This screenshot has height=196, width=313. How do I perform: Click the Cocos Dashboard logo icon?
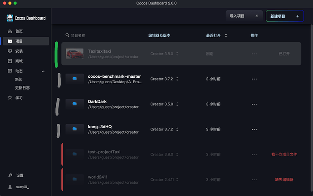coord(10,18)
